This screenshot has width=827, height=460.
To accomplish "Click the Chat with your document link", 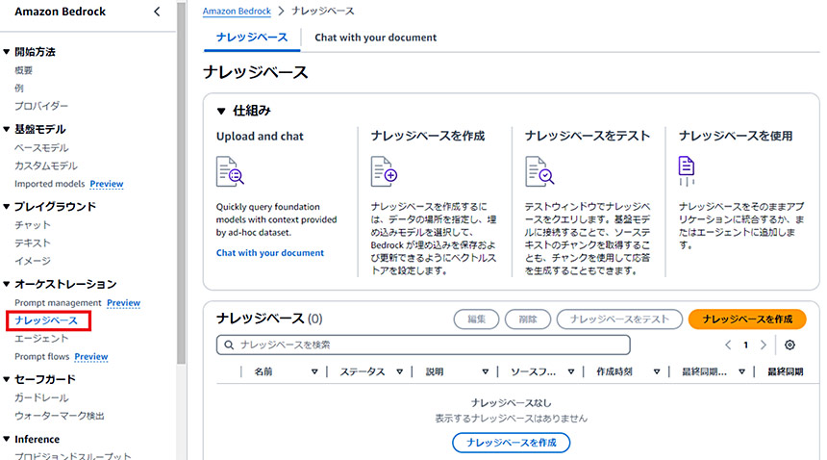I will (270, 253).
